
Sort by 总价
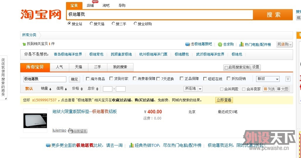(x=93, y=88)
